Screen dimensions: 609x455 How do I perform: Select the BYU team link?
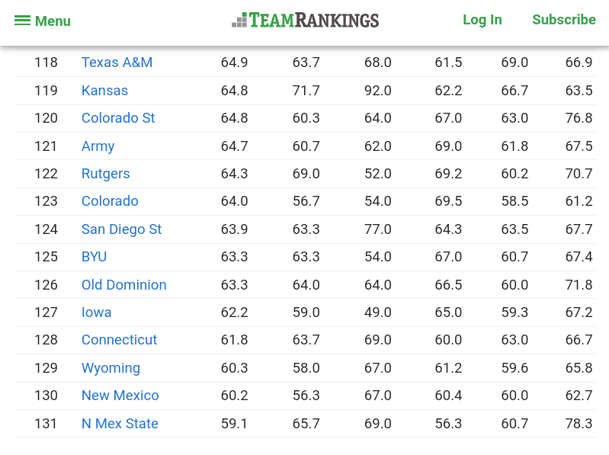[94, 257]
